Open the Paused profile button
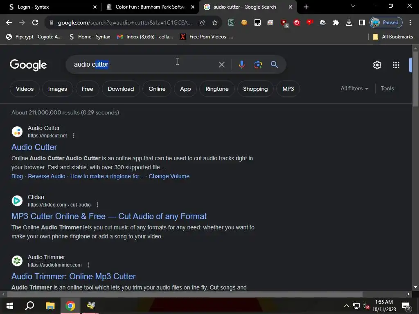The width and height of the screenshot is (419, 314). pos(386,23)
